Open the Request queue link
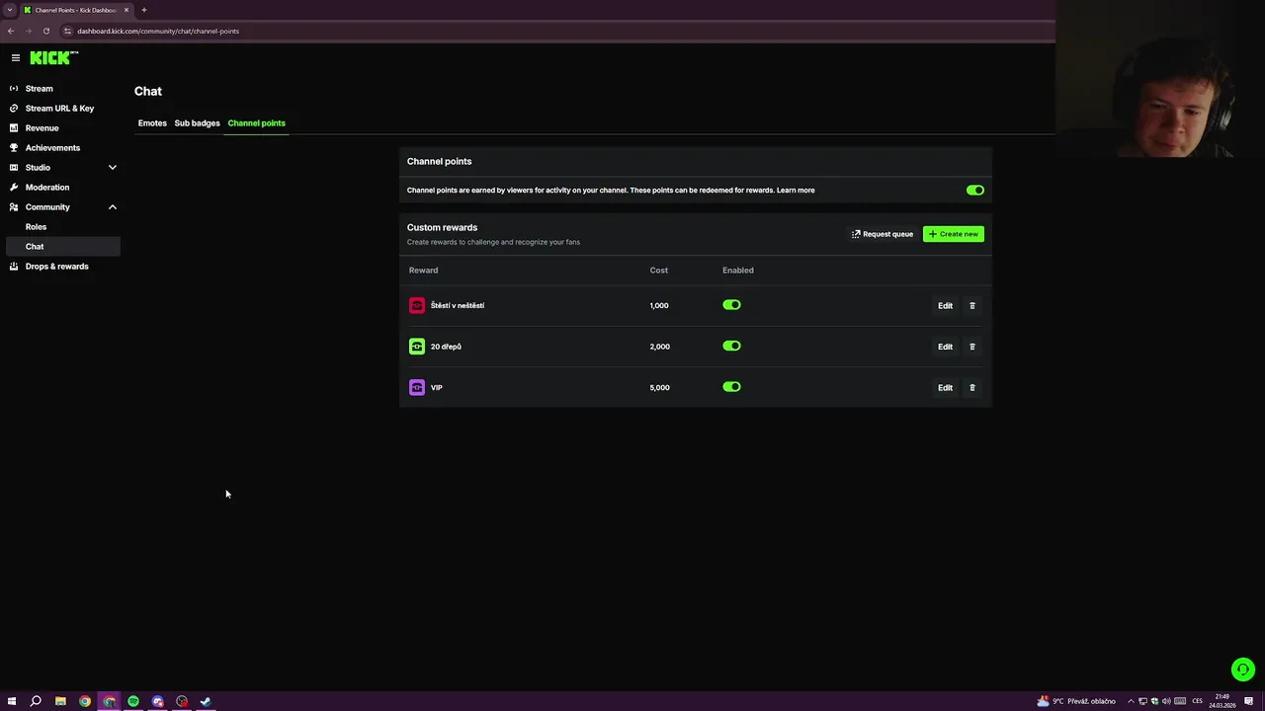1265x711 pixels. click(882, 234)
